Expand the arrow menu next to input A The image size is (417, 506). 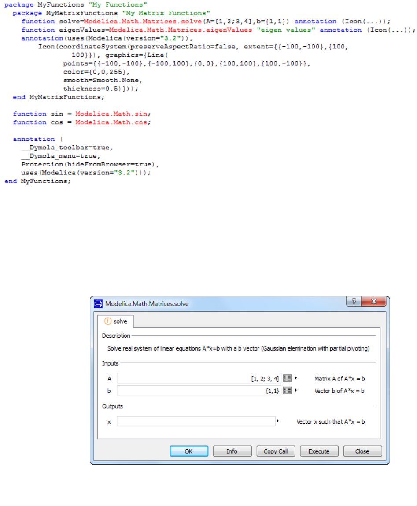[296, 378]
